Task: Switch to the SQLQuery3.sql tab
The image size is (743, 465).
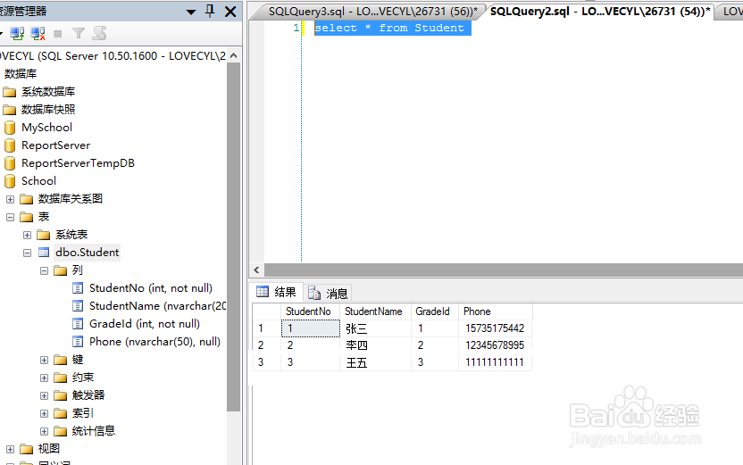Action: pyautogui.click(x=372, y=12)
